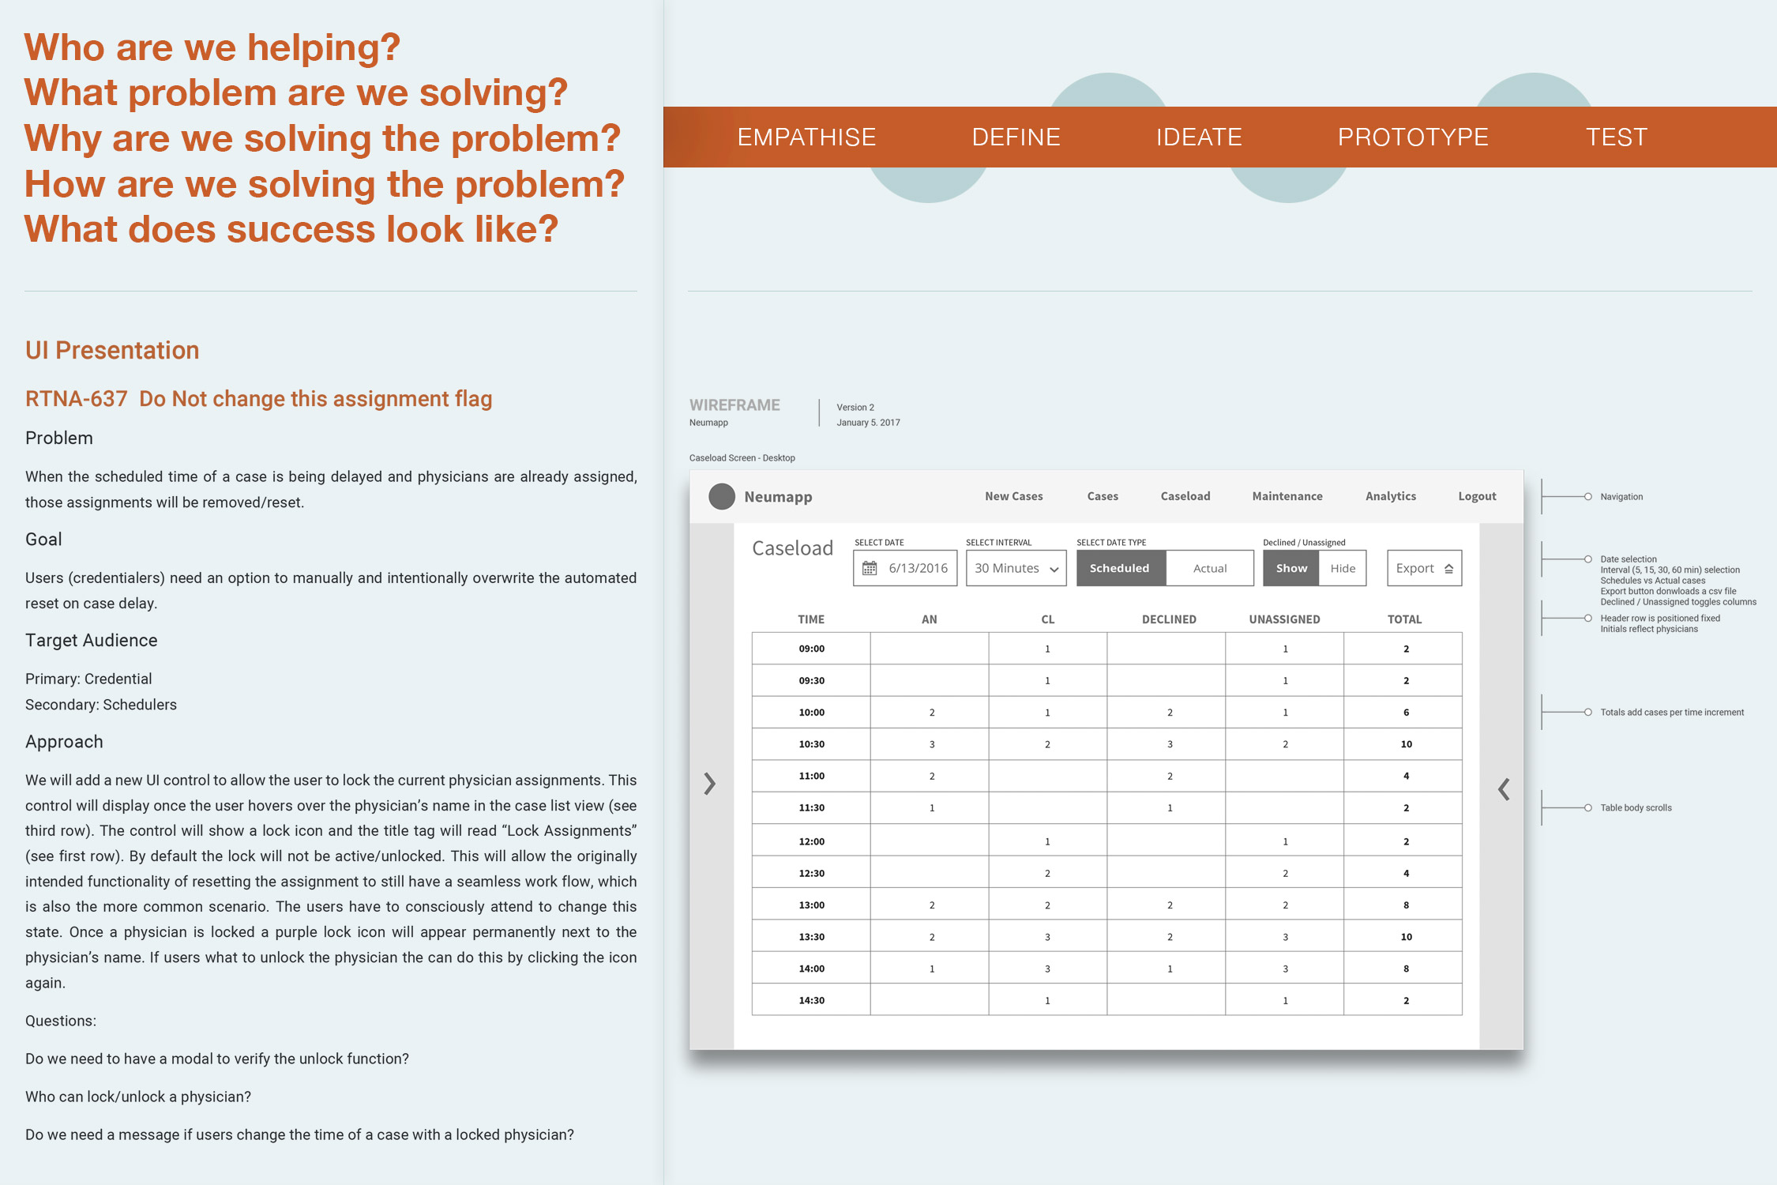Click the left-pointing arrow beside table
Screen dimensions: 1777x1185
1504,789
